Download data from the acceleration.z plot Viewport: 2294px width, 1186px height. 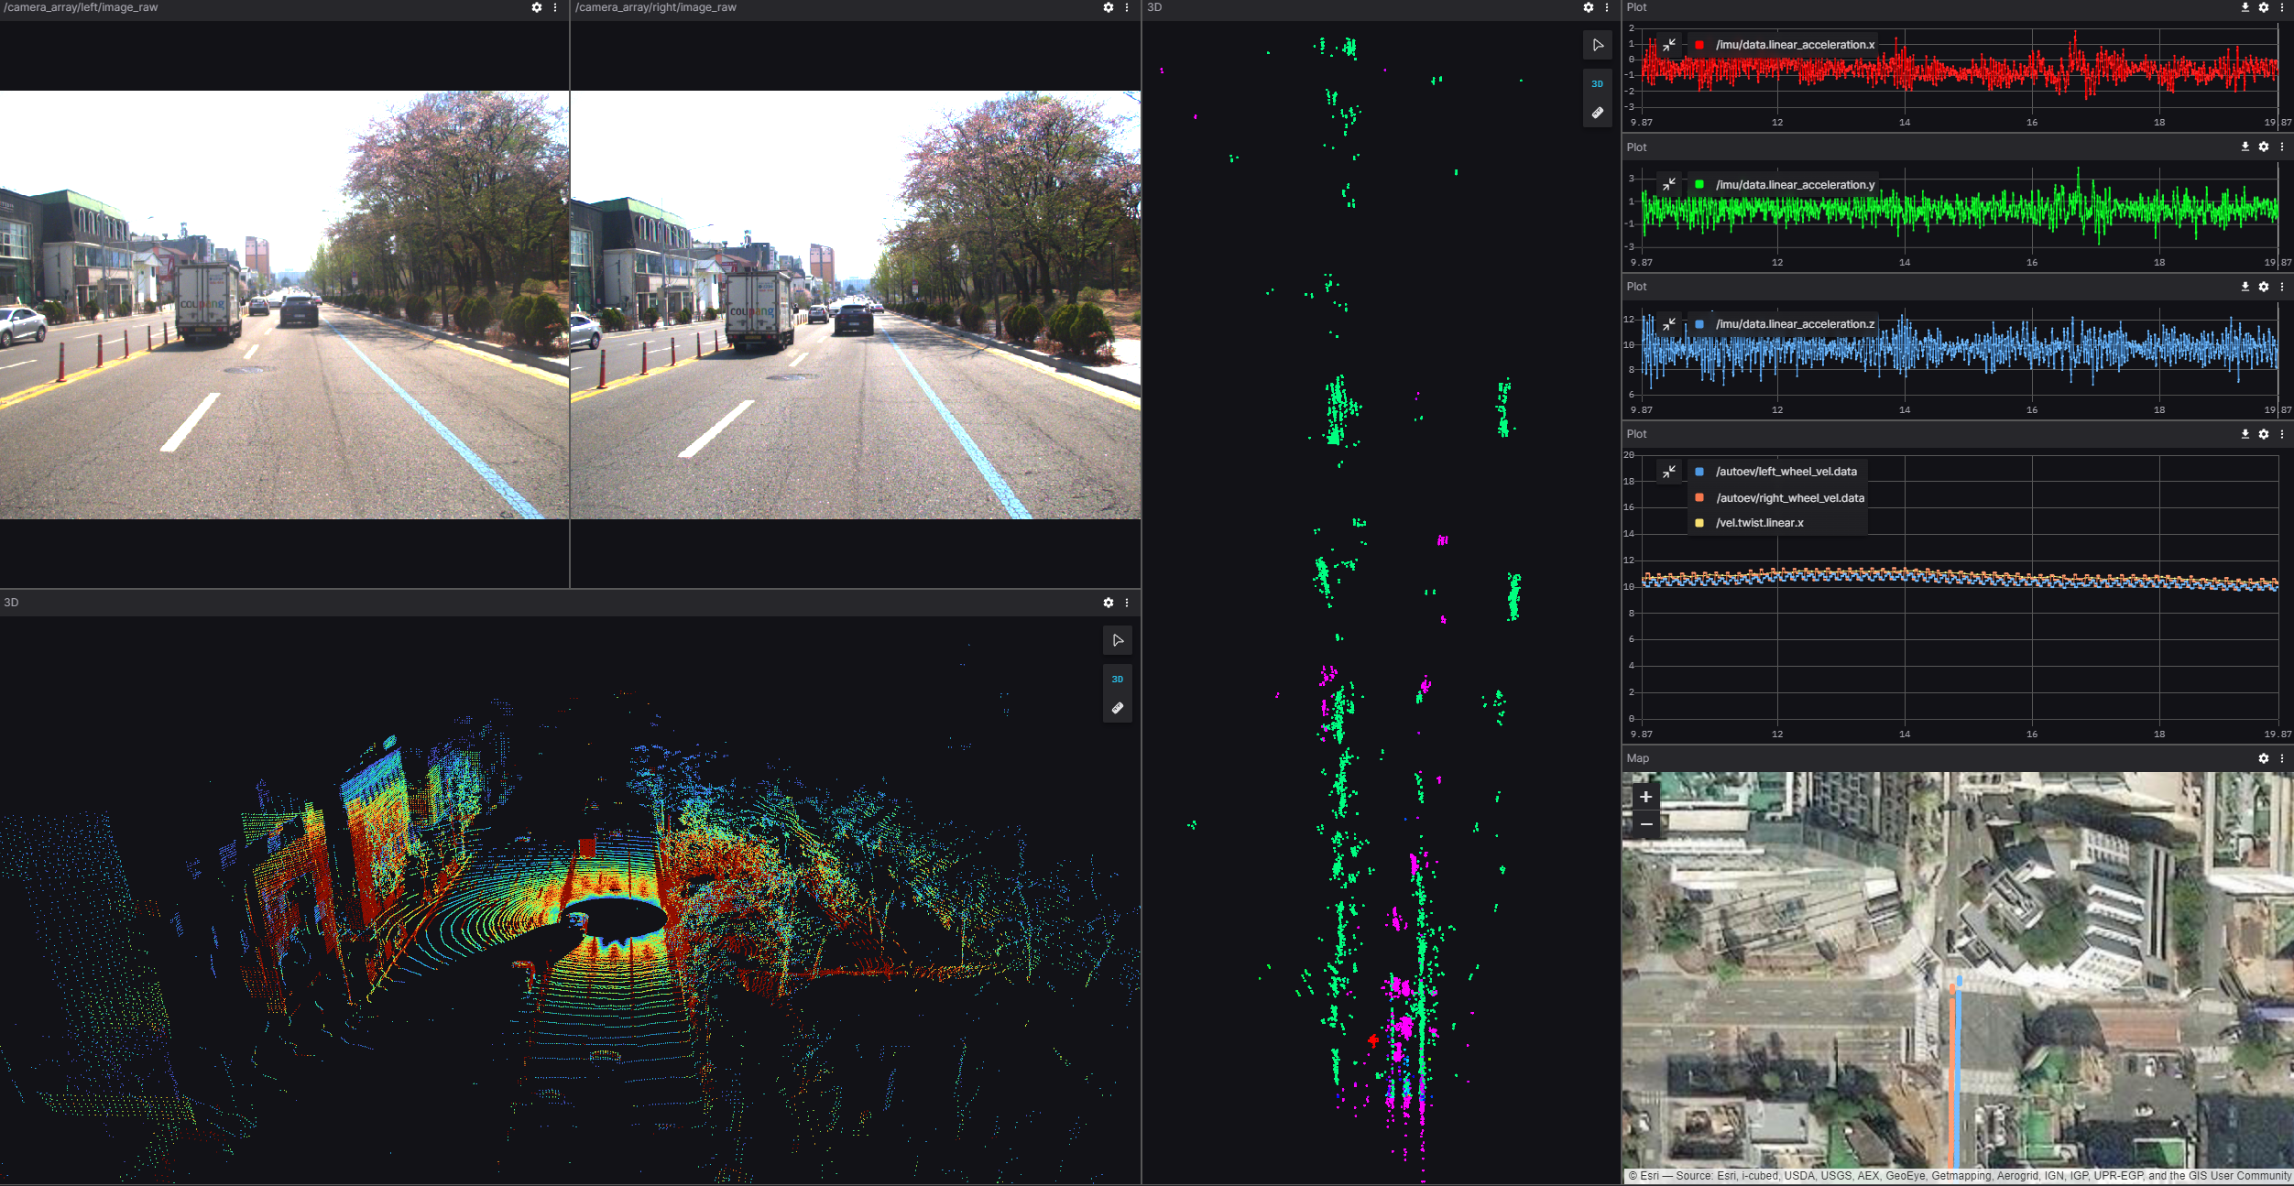point(2245,287)
